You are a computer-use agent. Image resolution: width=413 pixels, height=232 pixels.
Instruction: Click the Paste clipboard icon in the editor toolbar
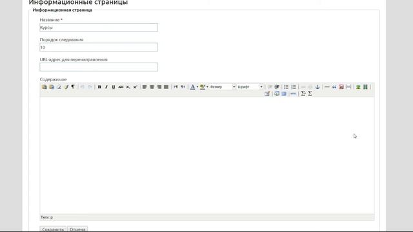[45, 87]
